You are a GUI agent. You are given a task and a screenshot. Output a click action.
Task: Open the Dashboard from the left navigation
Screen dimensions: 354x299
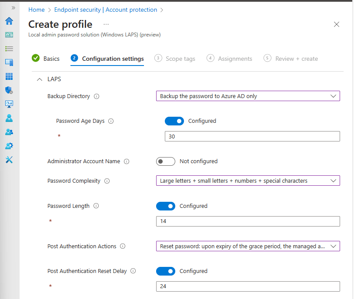[9, 35]
